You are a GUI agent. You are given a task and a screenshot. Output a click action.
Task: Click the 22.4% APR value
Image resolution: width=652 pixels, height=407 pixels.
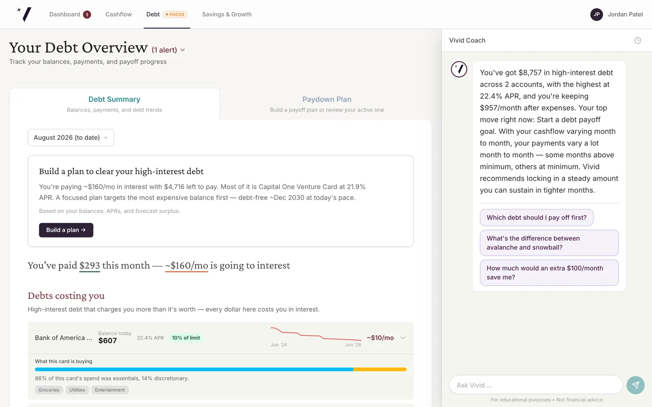point(150,338)
